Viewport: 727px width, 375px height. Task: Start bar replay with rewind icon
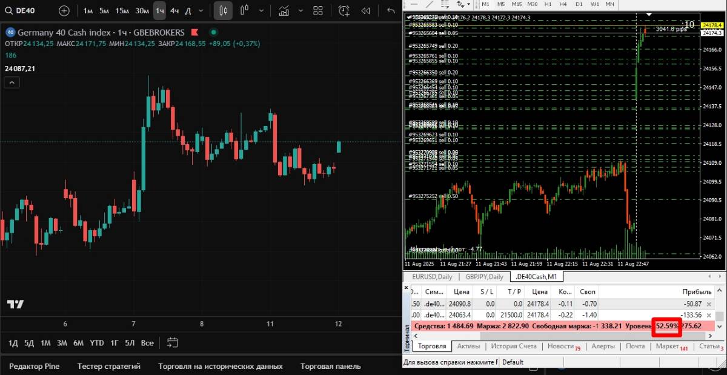(x=366, y=10)
